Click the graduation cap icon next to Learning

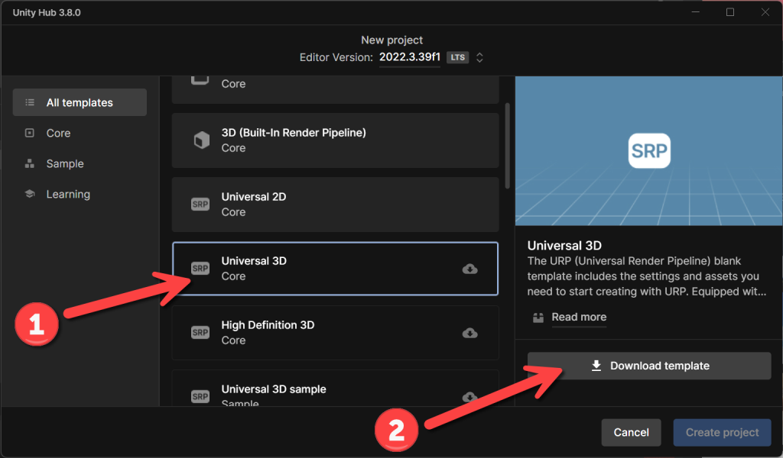[x=30, y=194]
